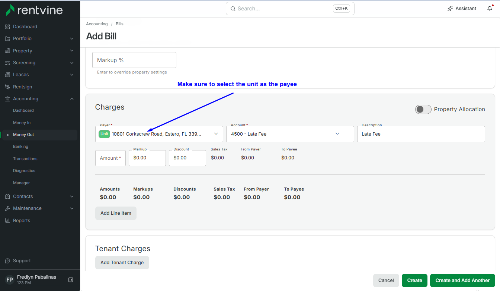Click the green Create button

[414, 280]
